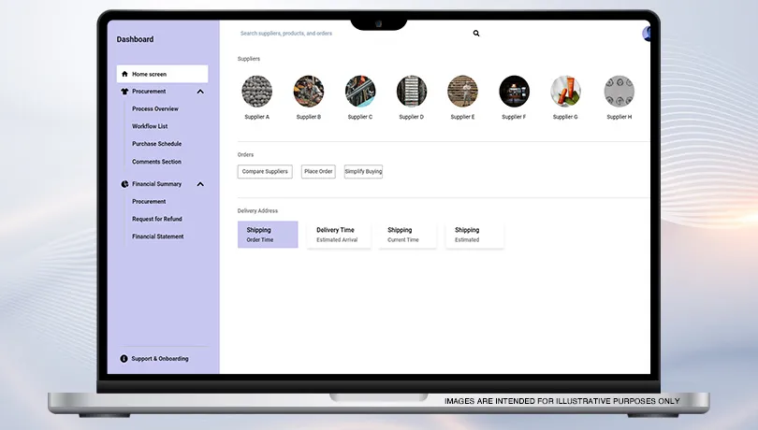Click the search suppliers input field
The image size is (758, 430).
point(346,34)
